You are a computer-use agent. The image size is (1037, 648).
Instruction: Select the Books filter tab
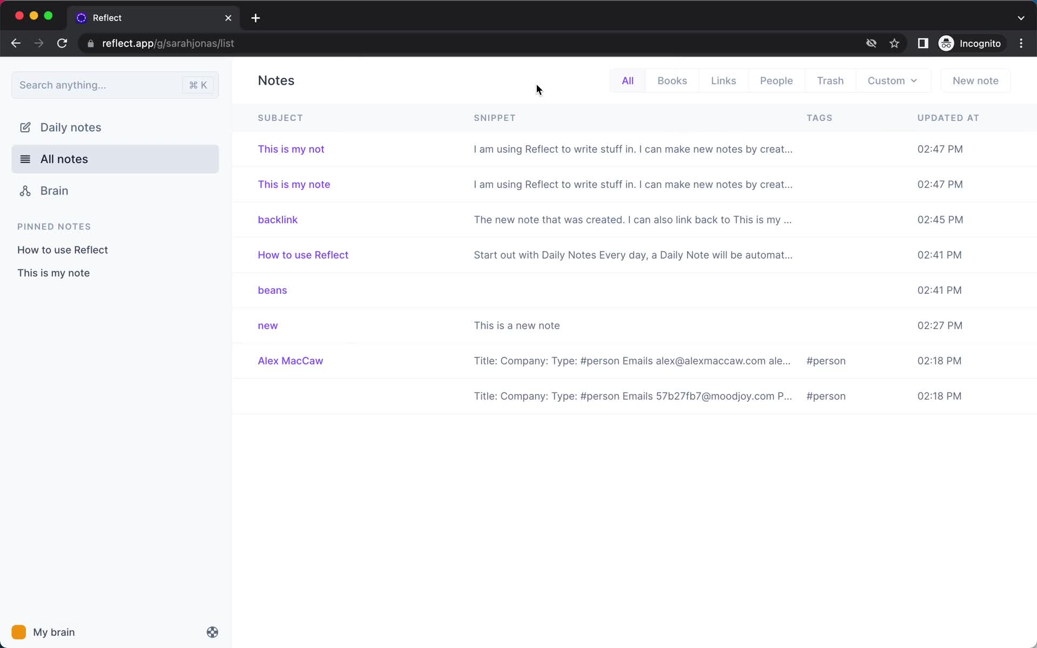pos(671,80)
